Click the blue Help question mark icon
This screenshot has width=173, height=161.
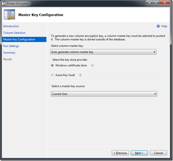click(158, 26)
